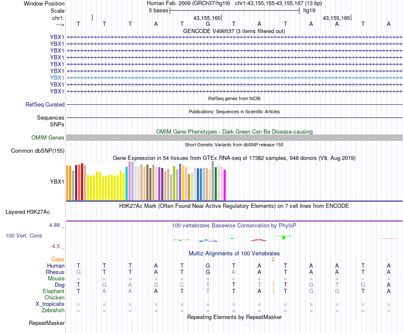Click the Chicken species row label
The height and width of the screenshot is (333, 403).
pyautogui.click(x=54, y=297)
